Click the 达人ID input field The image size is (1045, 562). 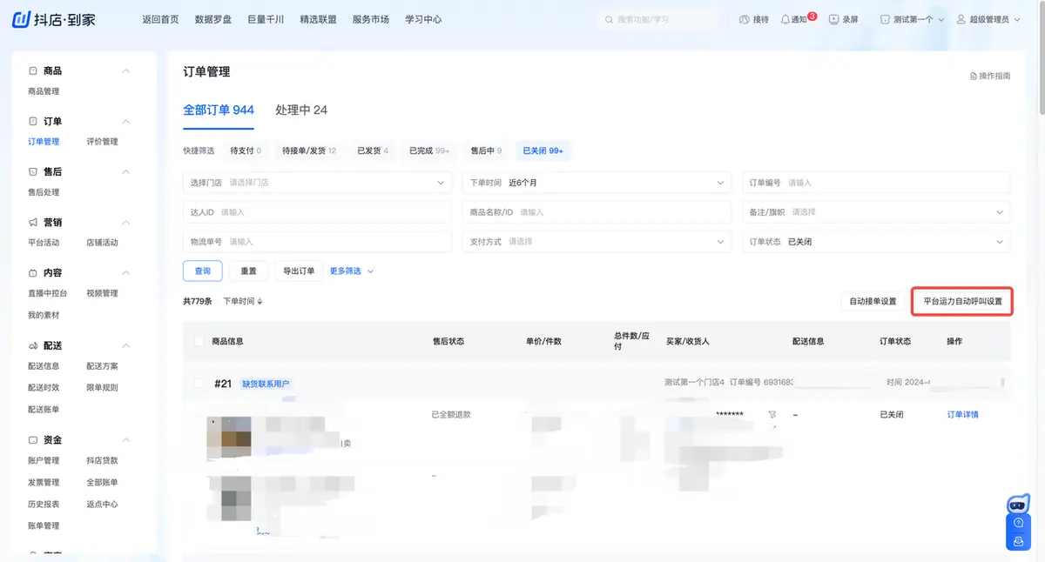click(x=317, y=211)
